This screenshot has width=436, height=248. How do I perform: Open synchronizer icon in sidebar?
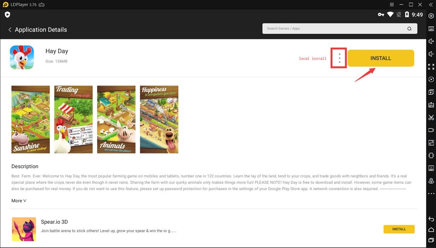431,143
